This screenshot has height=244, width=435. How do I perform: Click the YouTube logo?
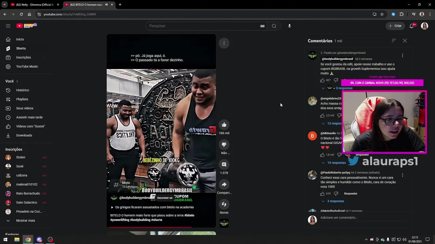pos(27,26)
